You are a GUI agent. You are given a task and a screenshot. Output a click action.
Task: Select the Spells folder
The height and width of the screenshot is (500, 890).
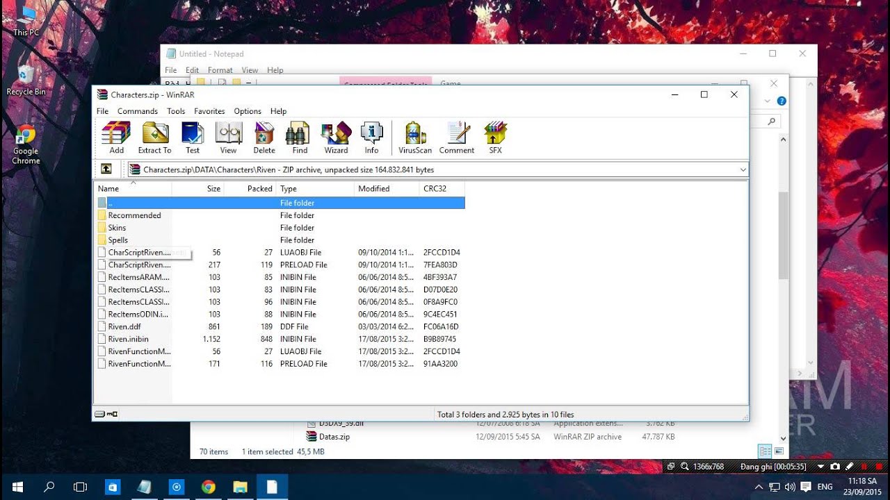(280, 240)
